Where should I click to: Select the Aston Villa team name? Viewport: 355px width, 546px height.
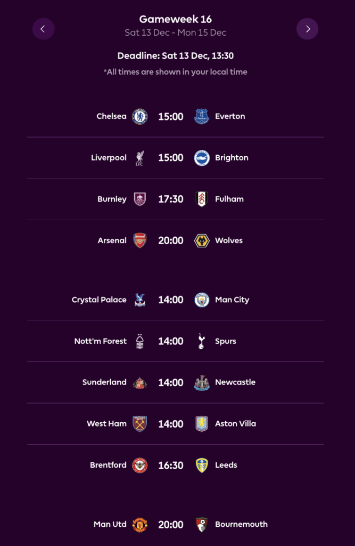pos(235,424)
